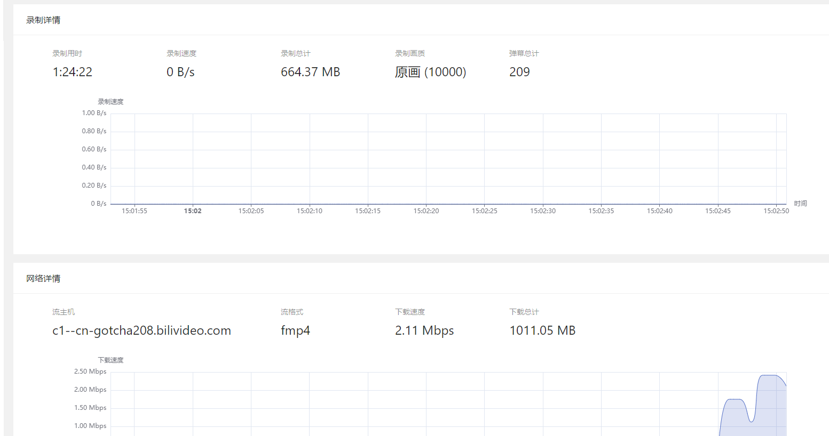The width and height of the screenshot is (829, 436).
Task: Select the 原画 (10000) recording quality value
Action: (430, 72)
